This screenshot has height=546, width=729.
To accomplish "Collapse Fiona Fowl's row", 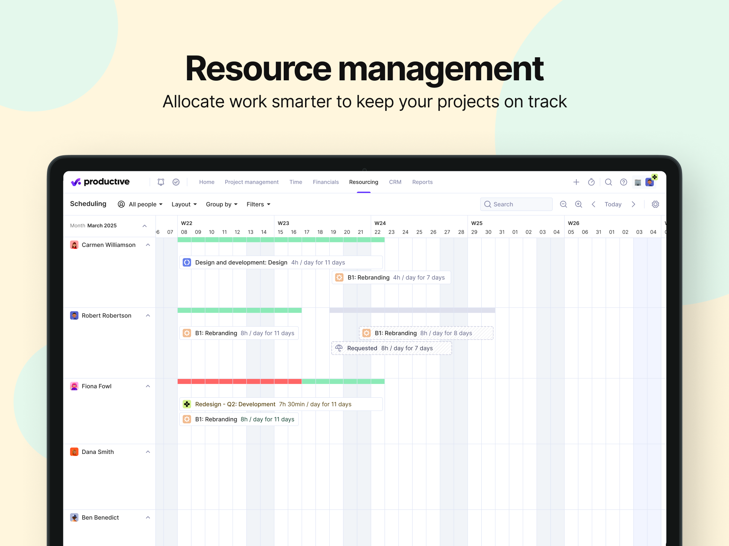I will [x=148, y=386].
